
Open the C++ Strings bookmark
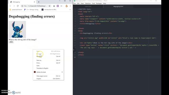click(x=32, y=9)
